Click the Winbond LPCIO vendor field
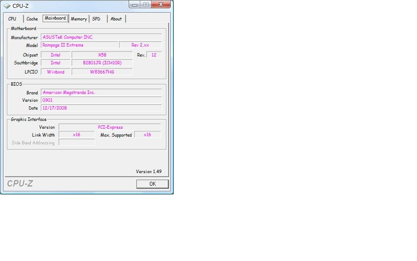The height and width of the screenshot is (261, 417). pos(56,72)
